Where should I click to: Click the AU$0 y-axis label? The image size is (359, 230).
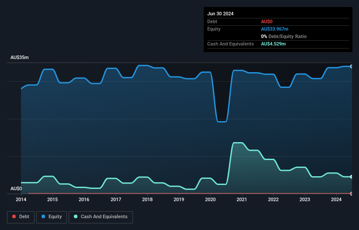[16, 188]
